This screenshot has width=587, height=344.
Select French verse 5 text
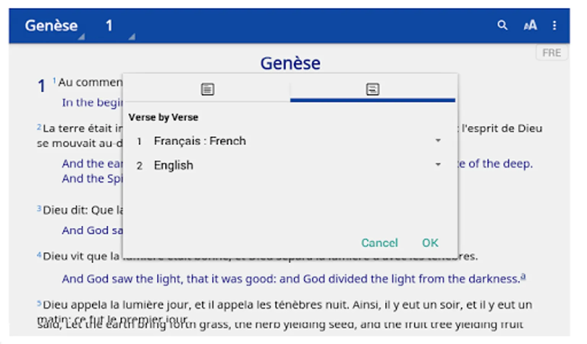pos(287,305)
